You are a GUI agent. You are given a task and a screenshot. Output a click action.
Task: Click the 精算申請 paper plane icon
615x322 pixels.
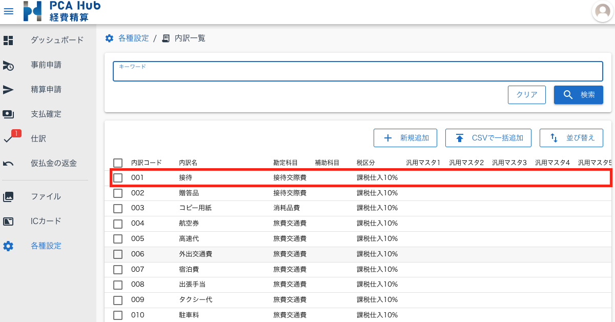(x=8, y=90)
